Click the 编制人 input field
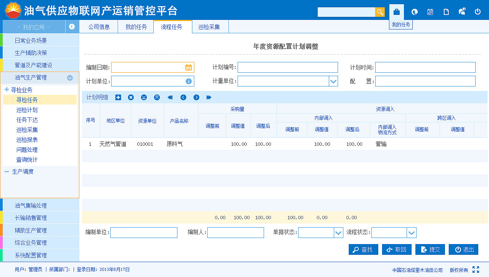 click(x=236, y=233)
